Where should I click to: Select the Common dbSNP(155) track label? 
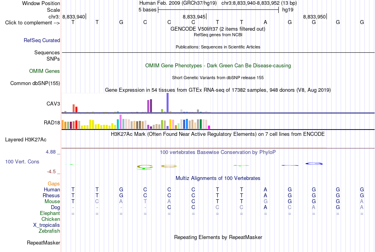point(35,83)
